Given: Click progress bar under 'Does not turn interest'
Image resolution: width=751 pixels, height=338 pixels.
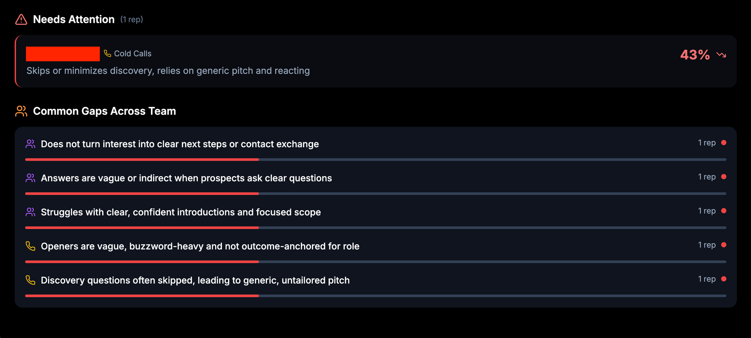Looking at the screenshot, I should (375, 160).
